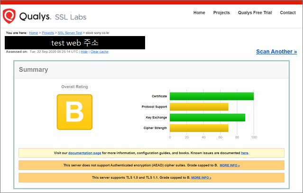Screen dimensions: 303x193
Task: Click the Certificate score bar
Action: [212, 96]
